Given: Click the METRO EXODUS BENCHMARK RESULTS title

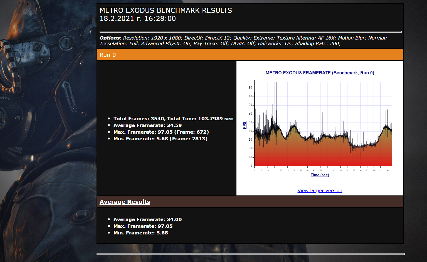Looking at the screenshot, I should click(x=166, y=11).
